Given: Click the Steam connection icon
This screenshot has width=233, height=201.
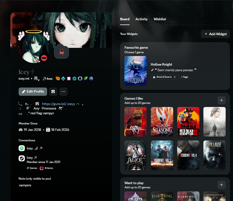Looking at the screenshot, I should [22, 158].
